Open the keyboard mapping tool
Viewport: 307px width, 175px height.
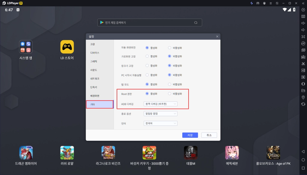point(303,16)
